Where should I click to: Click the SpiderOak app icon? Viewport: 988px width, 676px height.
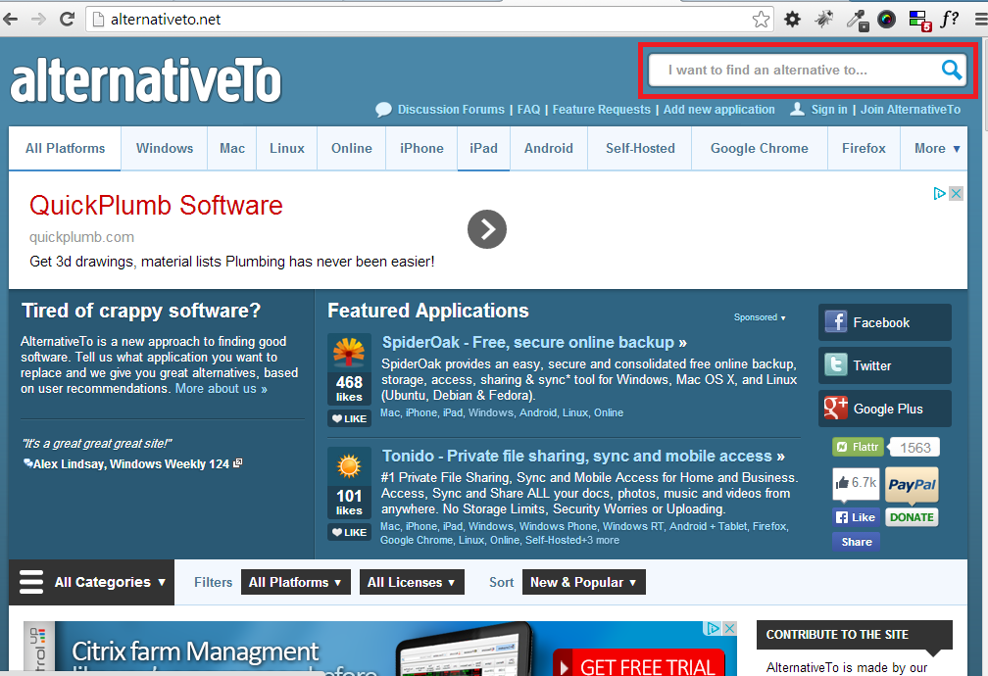(349, 352)
